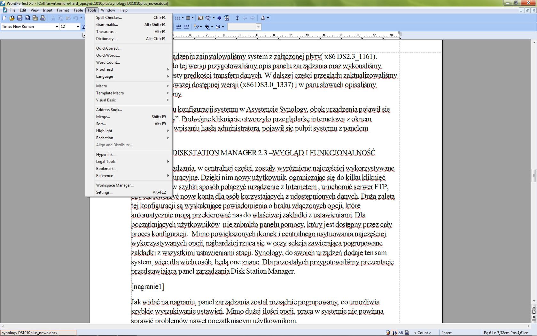Viewport: 537px width, 336px height.
Task: Open the Insert menu in menu bar
Action: pos(48,10)
